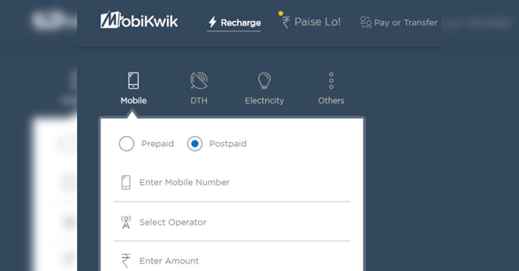519x271 pixels.
Task: Click the Pay or Transfer people icon
Action: pos(366,22)
